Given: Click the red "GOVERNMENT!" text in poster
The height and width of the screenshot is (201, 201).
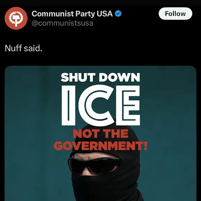Looking at the screenshot, I should pyautogui.click(x=100, y=146).
